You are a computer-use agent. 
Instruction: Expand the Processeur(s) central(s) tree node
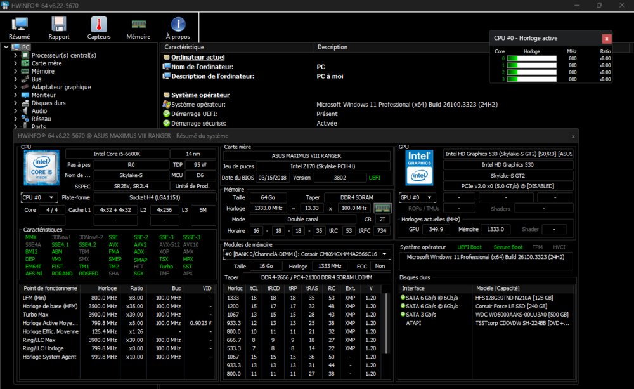16,55
